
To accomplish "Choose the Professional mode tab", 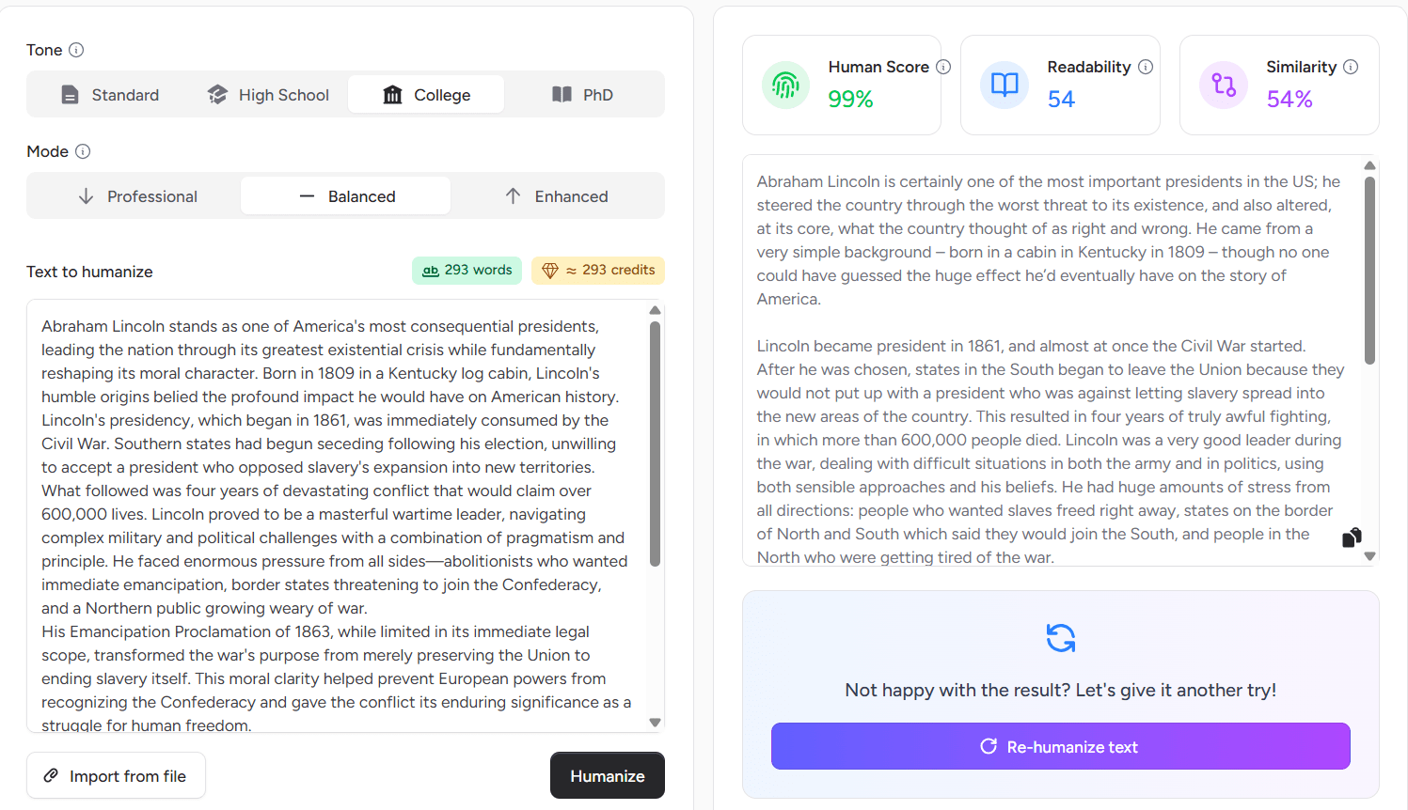I will (x=137, y=196).
